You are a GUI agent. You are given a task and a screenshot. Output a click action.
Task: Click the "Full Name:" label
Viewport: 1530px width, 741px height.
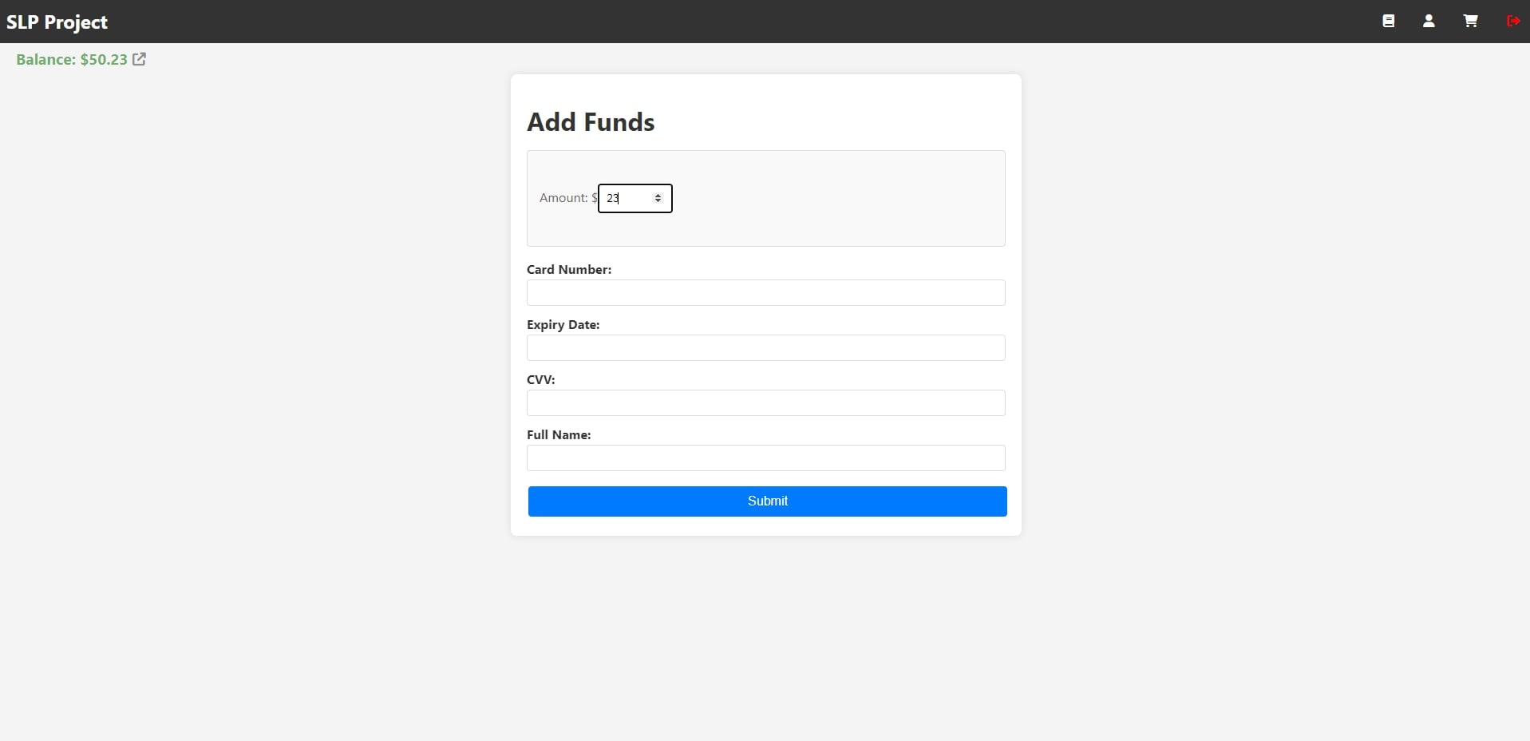[559, 435]
